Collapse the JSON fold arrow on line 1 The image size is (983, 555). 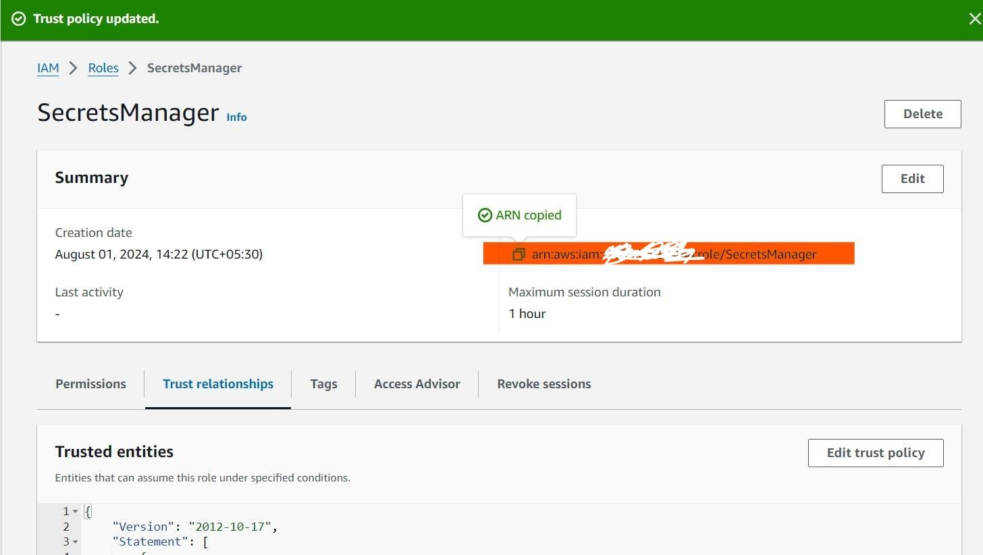pos(76,512)
